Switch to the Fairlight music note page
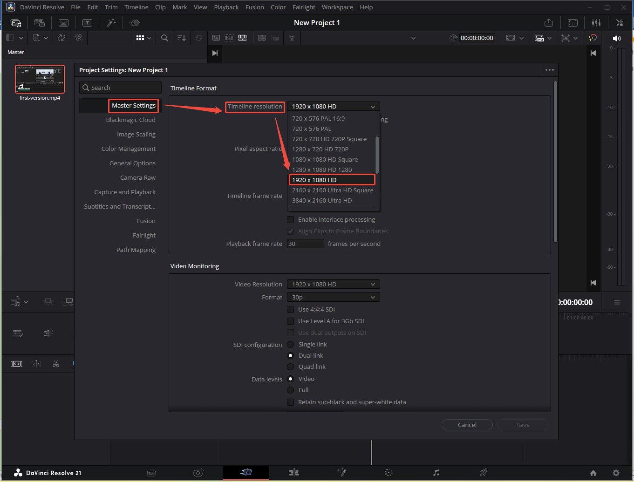 pos(436,473)
